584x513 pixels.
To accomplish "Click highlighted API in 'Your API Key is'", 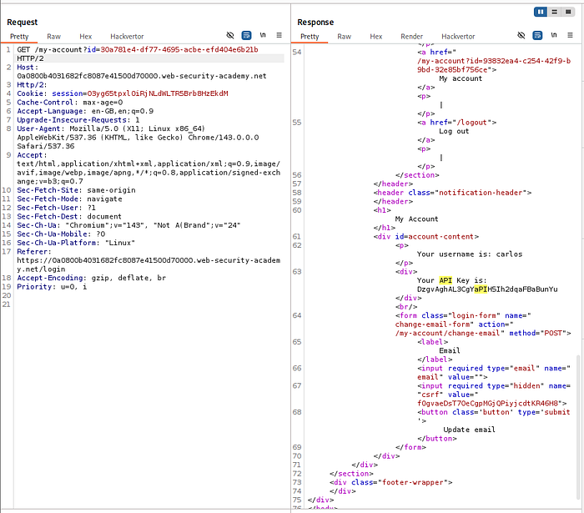I will 446,280.
